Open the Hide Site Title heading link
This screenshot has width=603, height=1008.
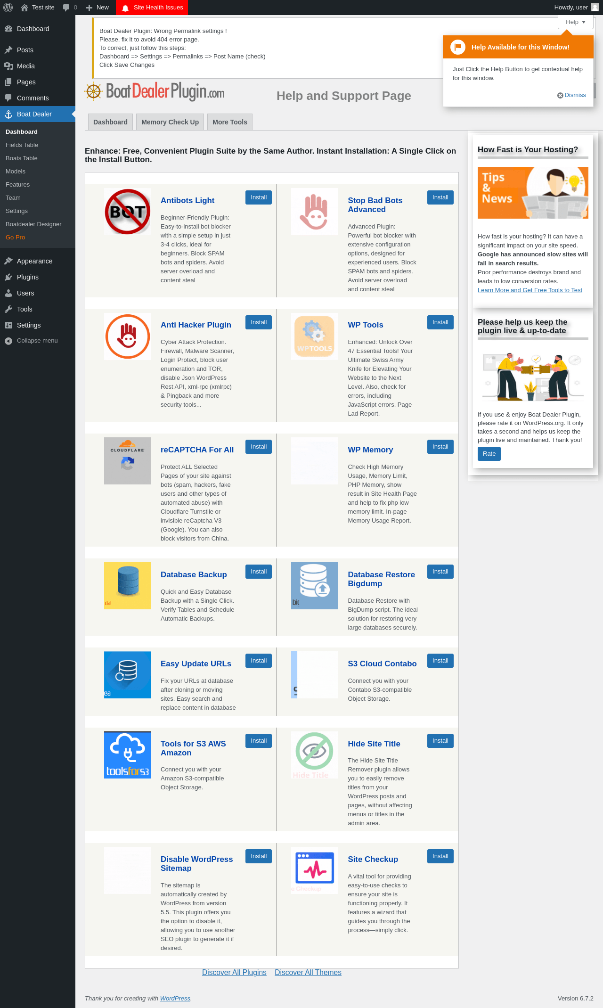pos(374,744)
